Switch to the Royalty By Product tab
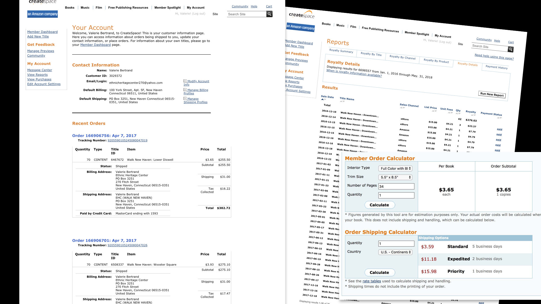 point(436,61)
